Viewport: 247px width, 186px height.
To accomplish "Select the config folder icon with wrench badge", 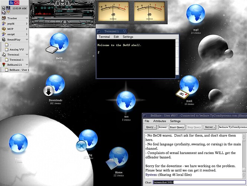I will (88, 140).
